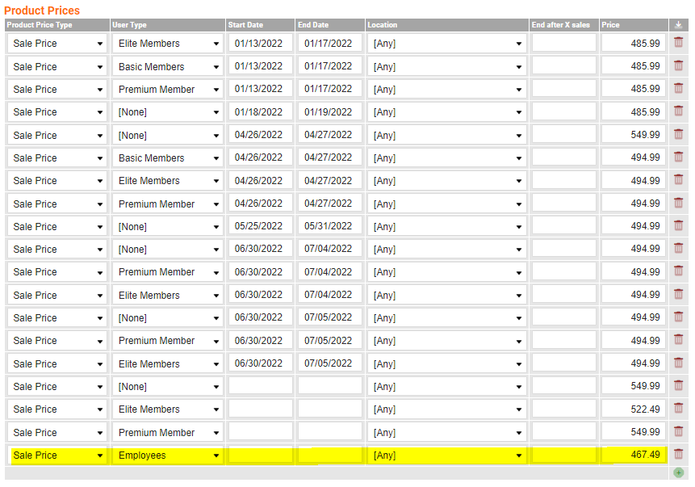Screen dimensions: 695x487
Task: Click the Price field showing 467.49
Action: (x=634, y=456)
